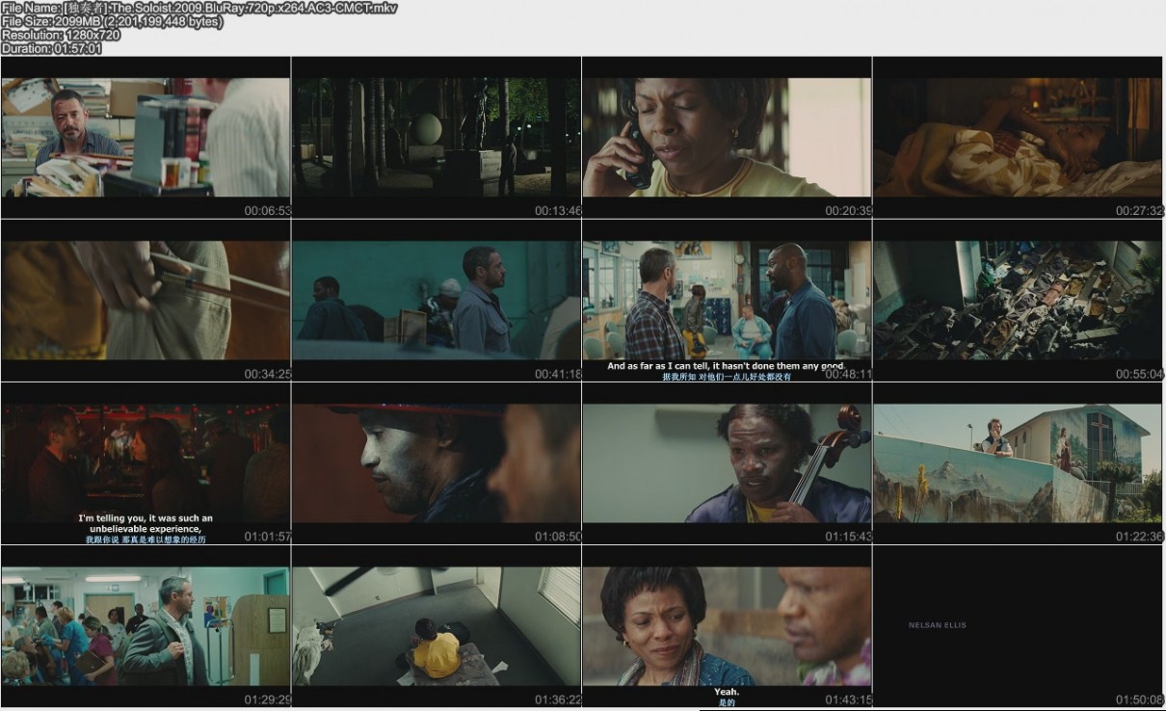The width and height of the screenshot is (1166, 711).
Task: Select the thumbnail at 01:08:50
Action: [x=437, y=463]
